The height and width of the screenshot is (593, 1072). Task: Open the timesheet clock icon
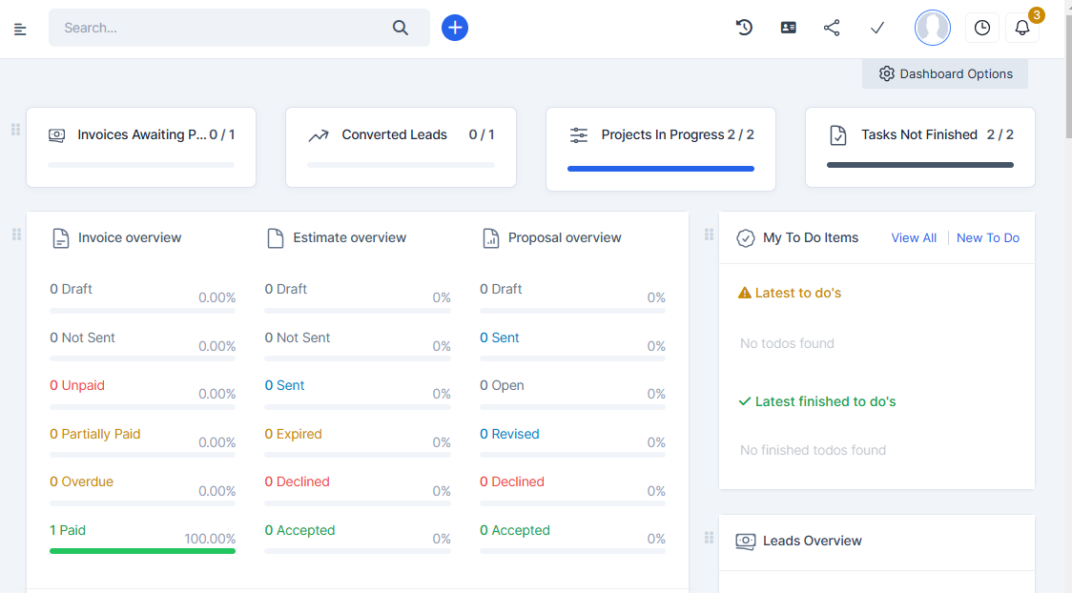click(981, 27)
